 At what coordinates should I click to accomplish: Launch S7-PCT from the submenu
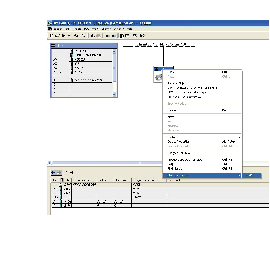click(x=251, y=175)
